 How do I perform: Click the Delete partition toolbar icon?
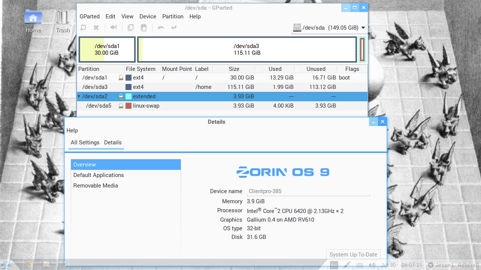[96, 27]
